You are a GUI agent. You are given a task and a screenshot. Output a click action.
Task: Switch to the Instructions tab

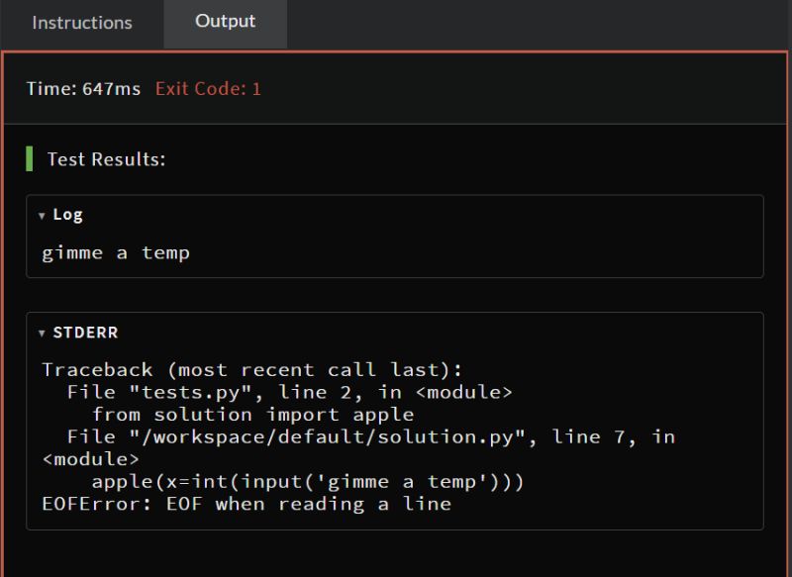pos(82,23)
